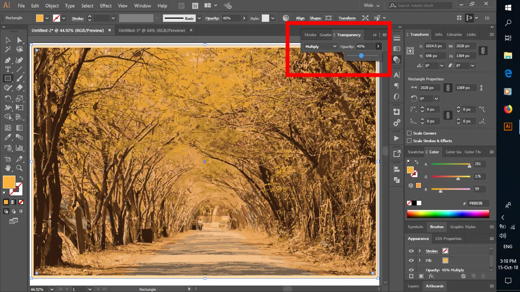Switch to the Libraries tab

454,34
